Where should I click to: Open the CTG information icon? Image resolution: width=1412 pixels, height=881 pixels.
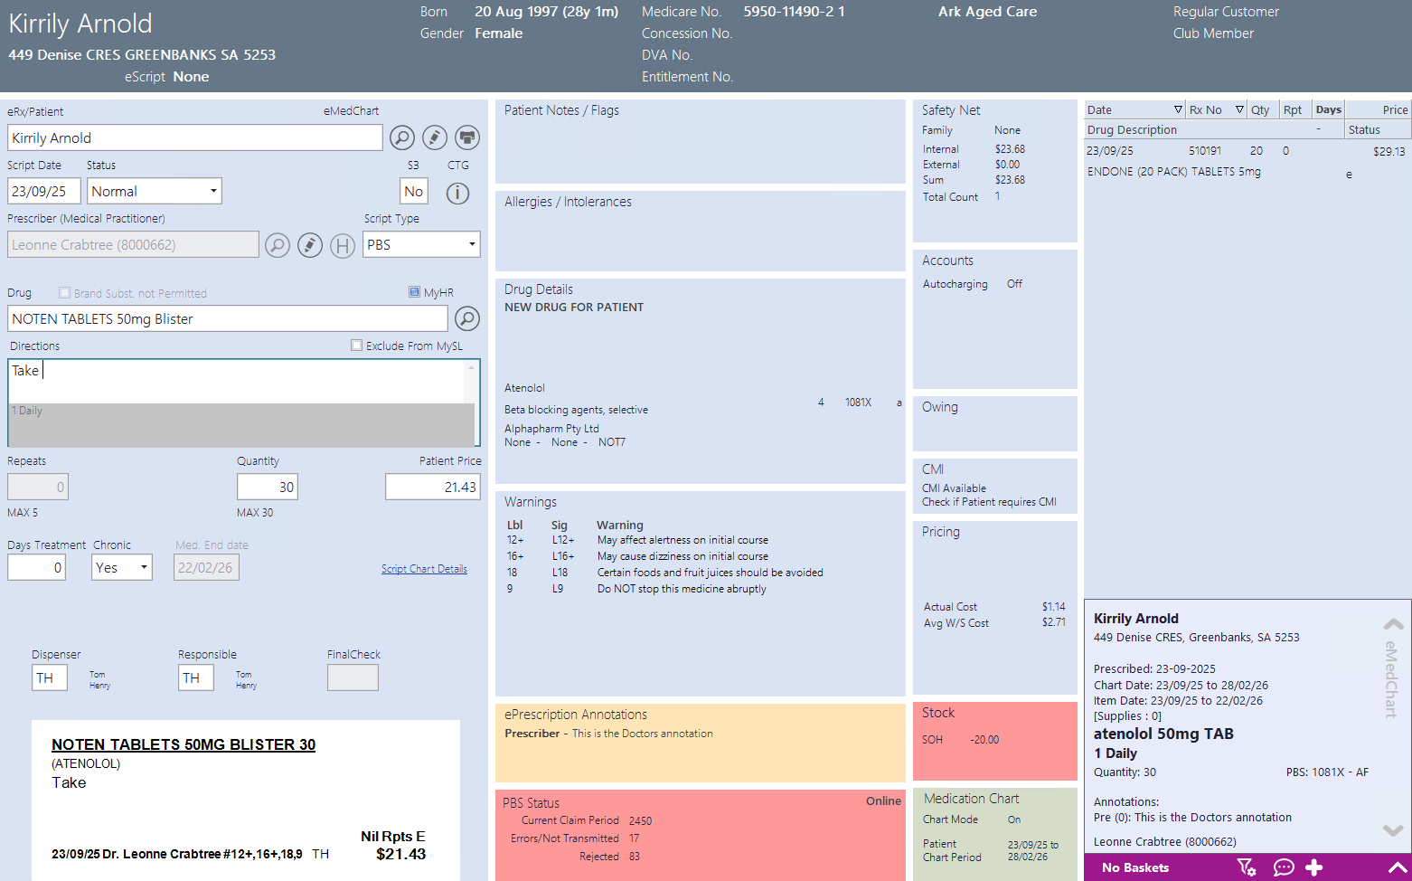click(458, 193)
